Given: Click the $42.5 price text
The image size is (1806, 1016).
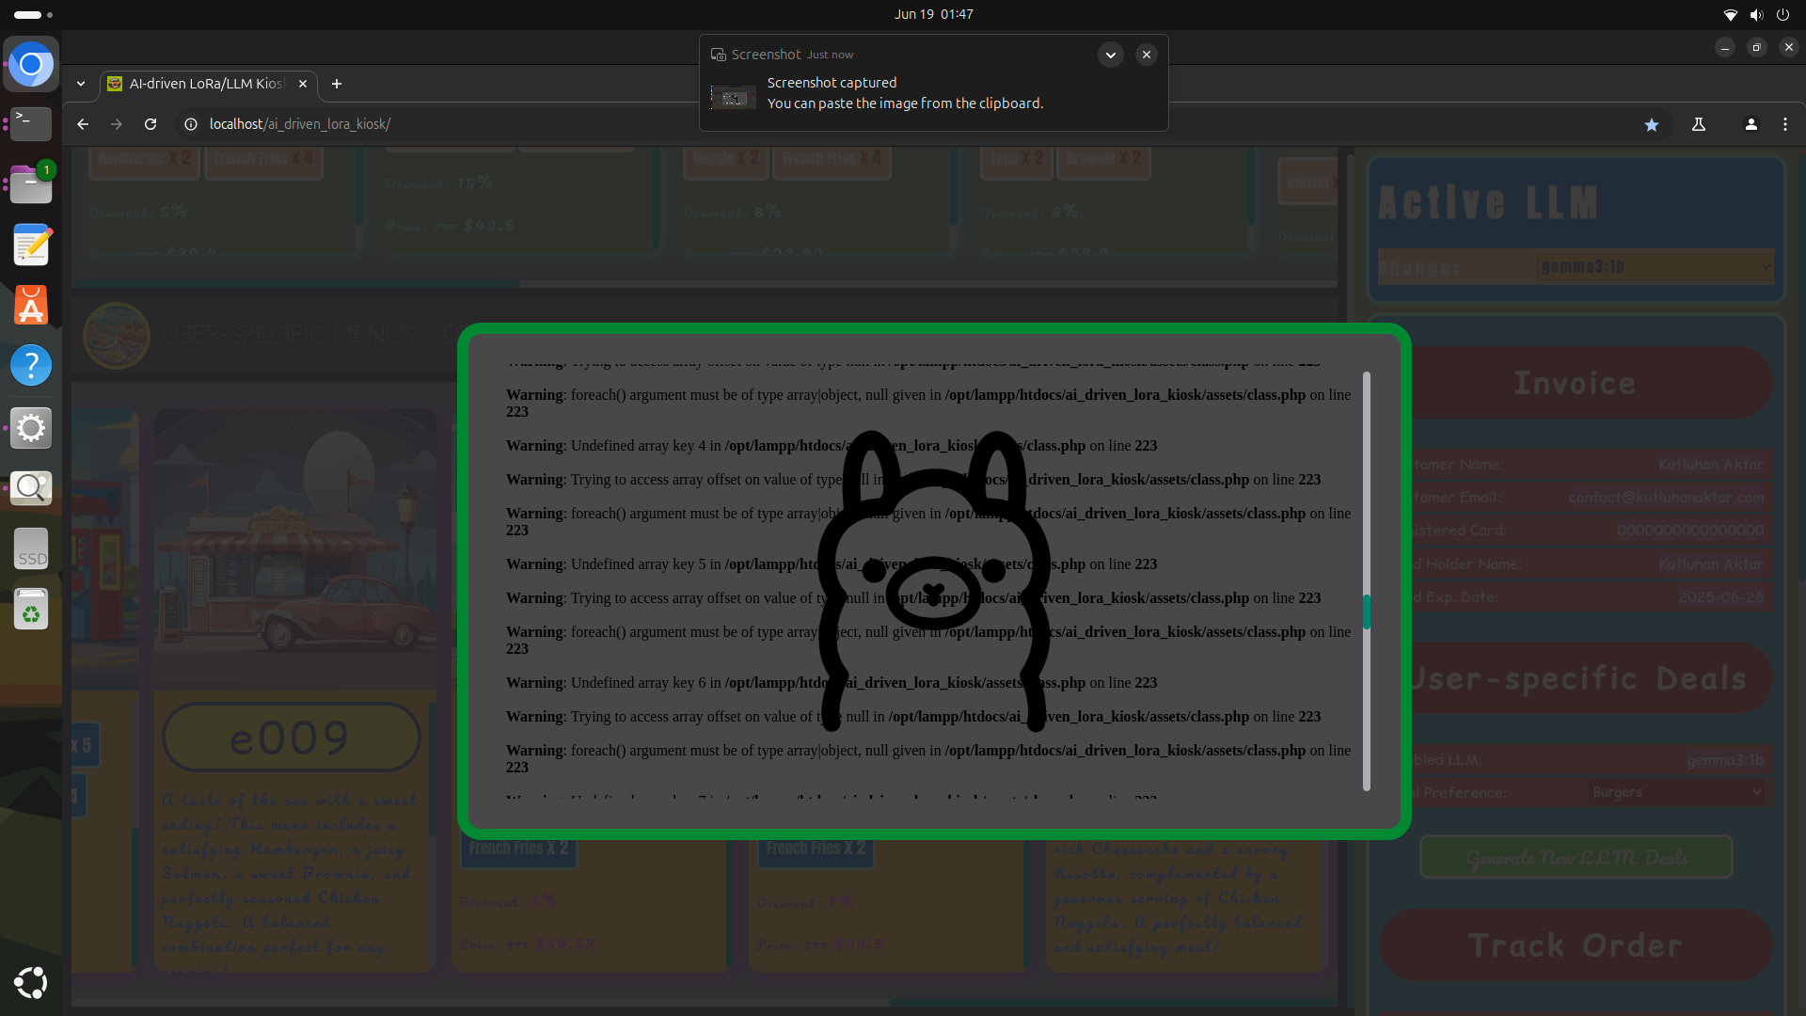Looking at the screenshot, I should click(489, 225).
